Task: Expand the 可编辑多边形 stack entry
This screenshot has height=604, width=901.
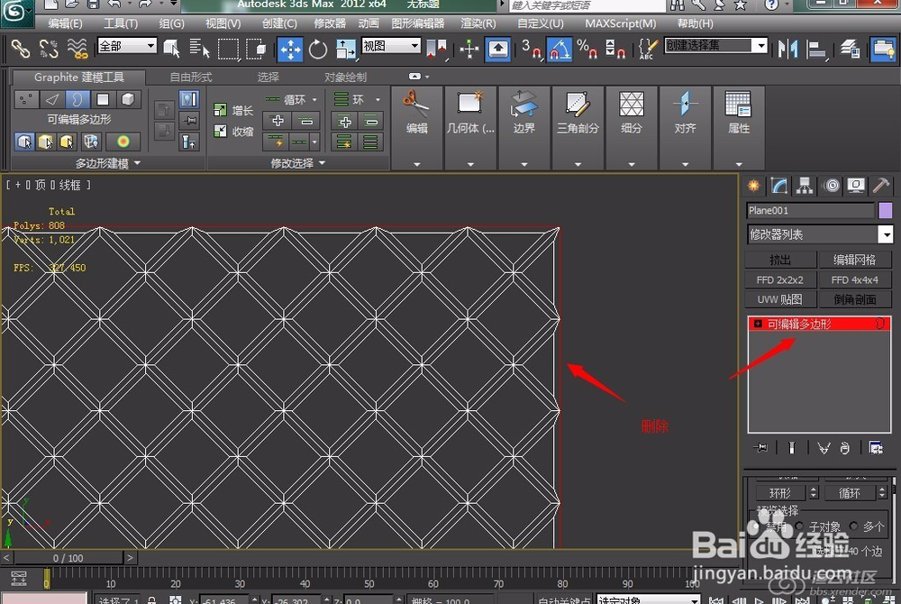Action: [x=758, y=325]
